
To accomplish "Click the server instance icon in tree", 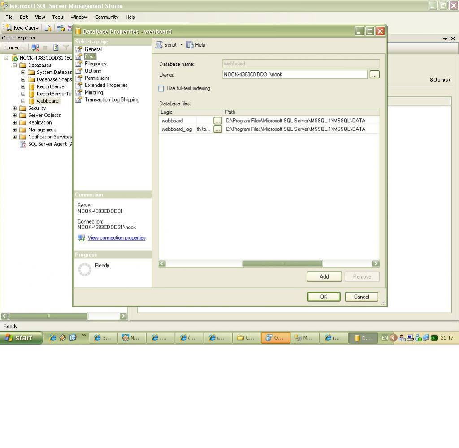I will click(14, 58).
